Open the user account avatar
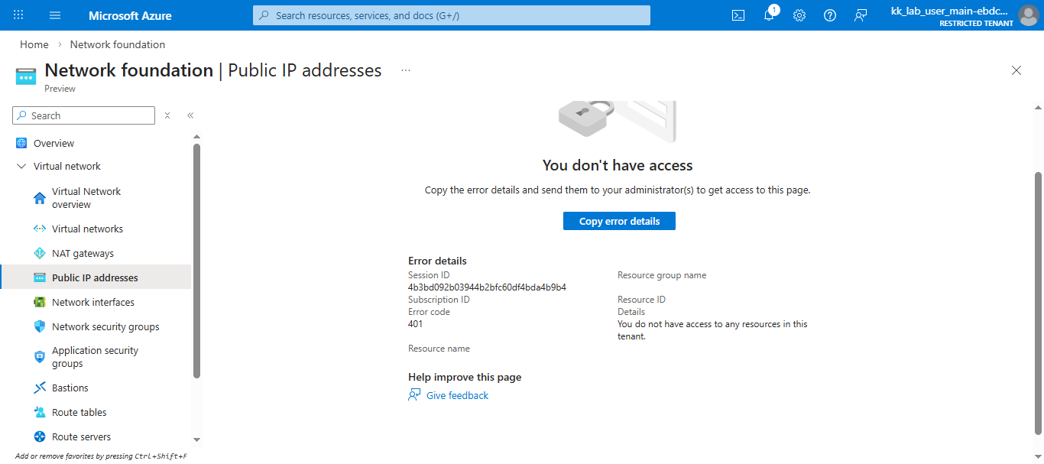 click(x=1028, y=15)
